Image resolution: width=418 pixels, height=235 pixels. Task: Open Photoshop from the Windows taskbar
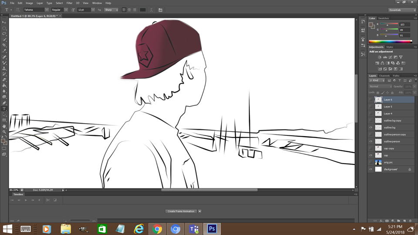click(x=212, y=229)
